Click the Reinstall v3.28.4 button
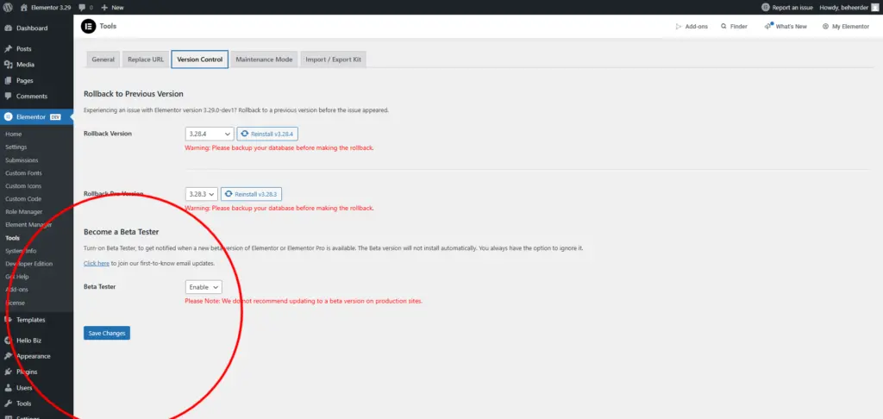The width and height of the screenshot is (883, 419). pos(267,134)
